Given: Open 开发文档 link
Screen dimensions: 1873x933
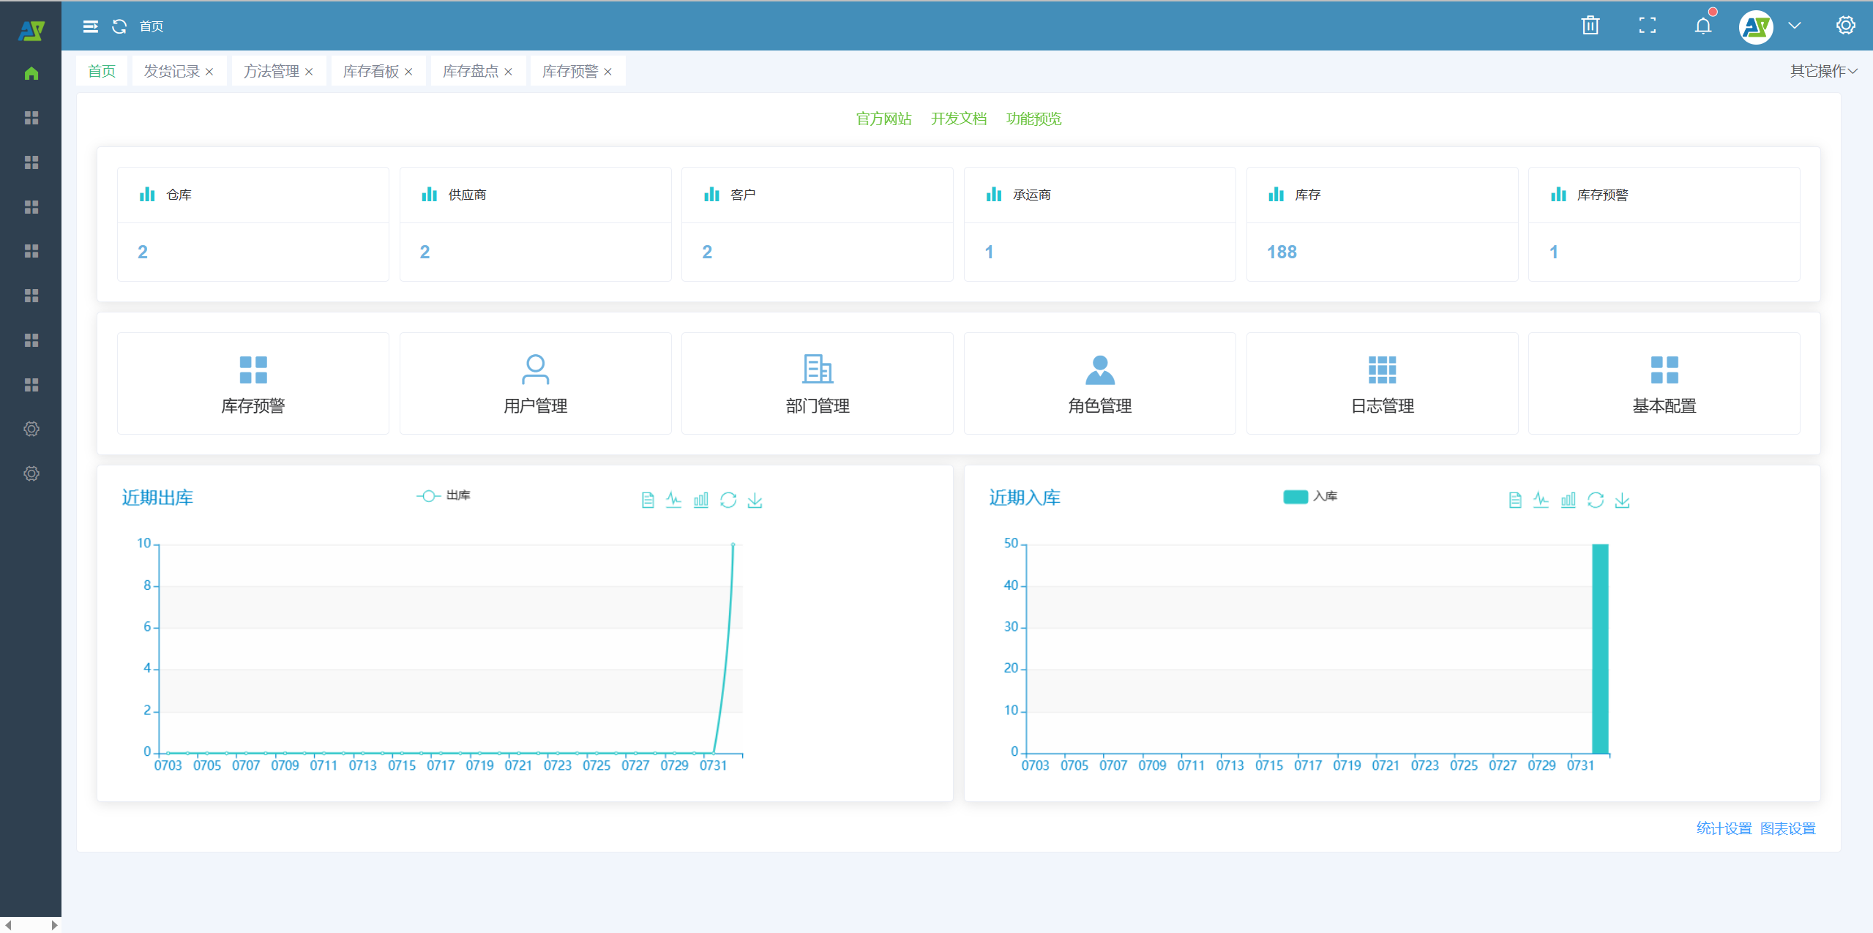Looking at the screenshot, I should pos(958,119).
